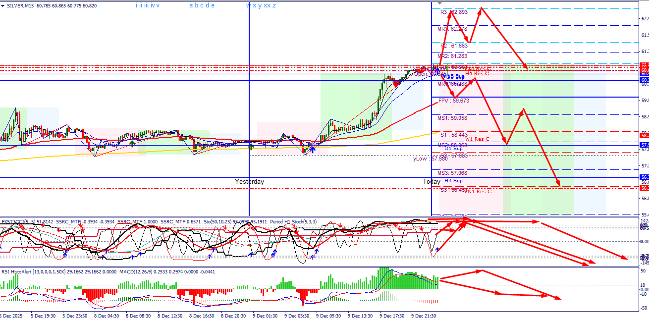The image size is (649, 319).
Task: Select the 'i ii iii iv v' wave label
Action: point(148,5)
